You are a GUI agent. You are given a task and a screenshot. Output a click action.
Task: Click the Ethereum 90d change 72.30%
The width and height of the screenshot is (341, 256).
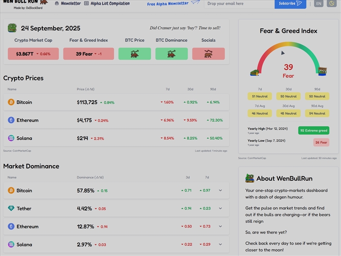tap(215, 120)
